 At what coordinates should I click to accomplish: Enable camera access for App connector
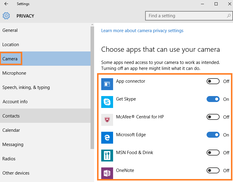[213, 81]
